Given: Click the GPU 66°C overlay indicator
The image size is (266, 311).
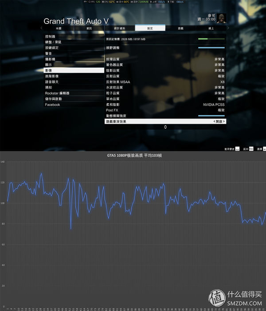Looking at the screenshot, I should (123, 2).
